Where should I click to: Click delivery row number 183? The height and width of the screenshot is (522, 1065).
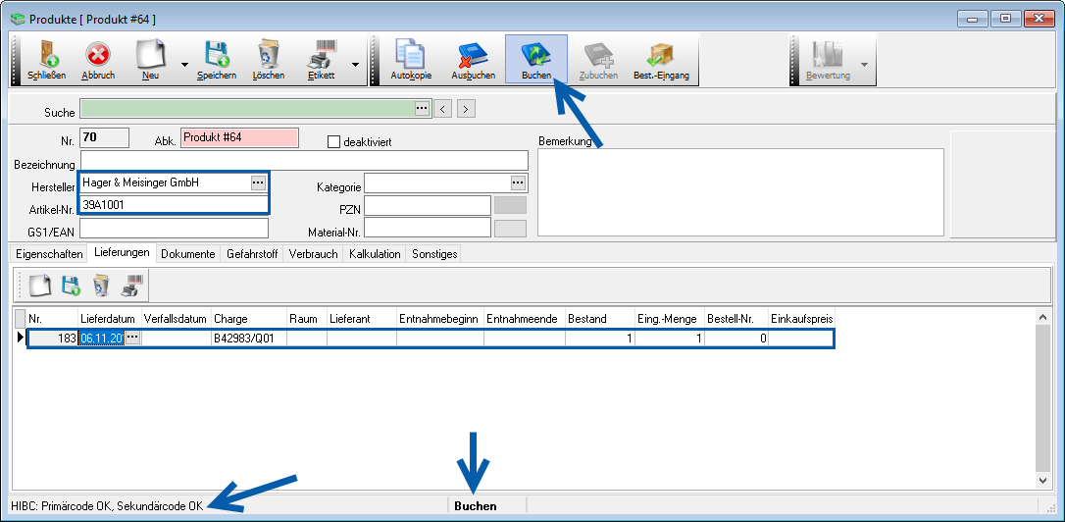click(x=52, y=338)
